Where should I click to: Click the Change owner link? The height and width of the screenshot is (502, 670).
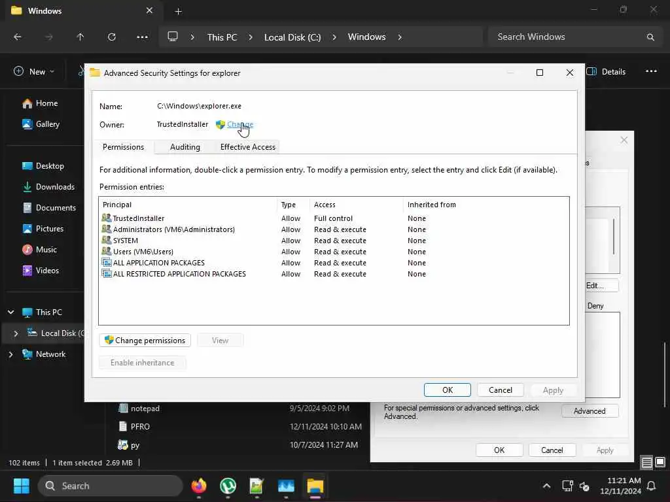pyautogui.click(x=239, y=124)
